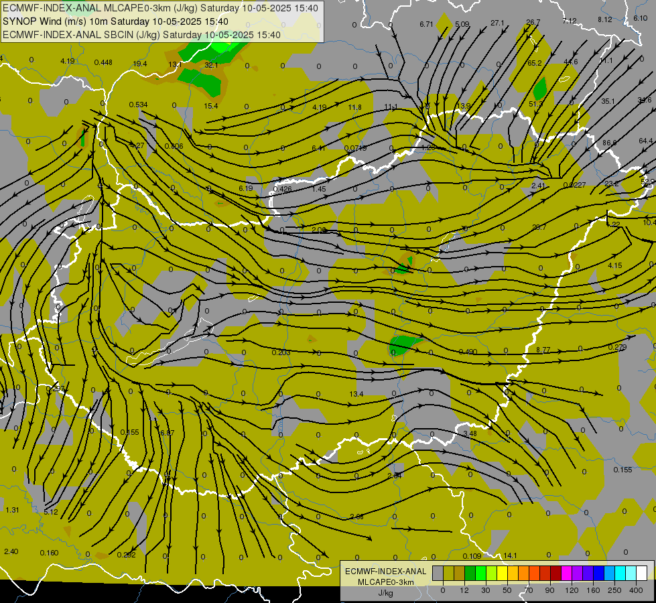Click the map value '0.534'

point(138,105)
